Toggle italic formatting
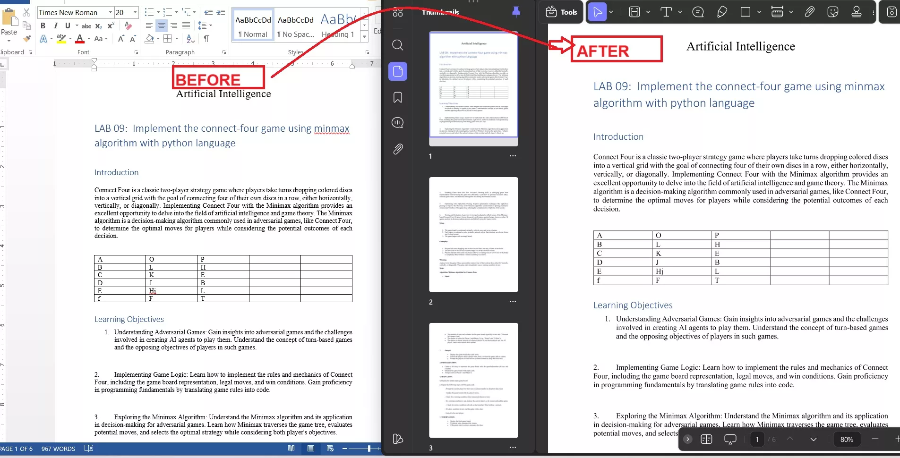This screenshot has width=900, height=458. coord(56,26)
